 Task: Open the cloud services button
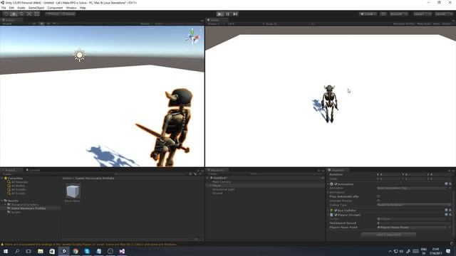pyautogui.click(x=383, y=14)
